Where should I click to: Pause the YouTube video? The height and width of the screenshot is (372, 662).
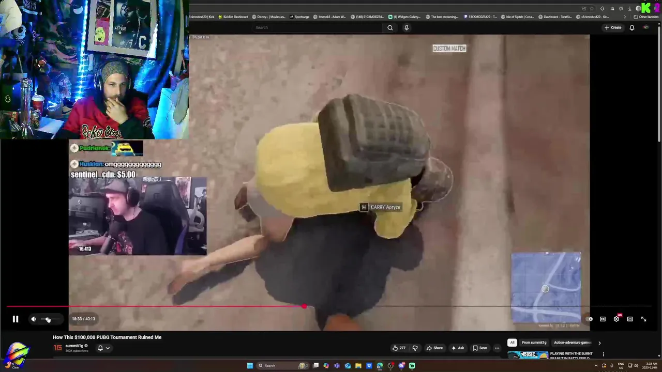click(x=16, y=319)
